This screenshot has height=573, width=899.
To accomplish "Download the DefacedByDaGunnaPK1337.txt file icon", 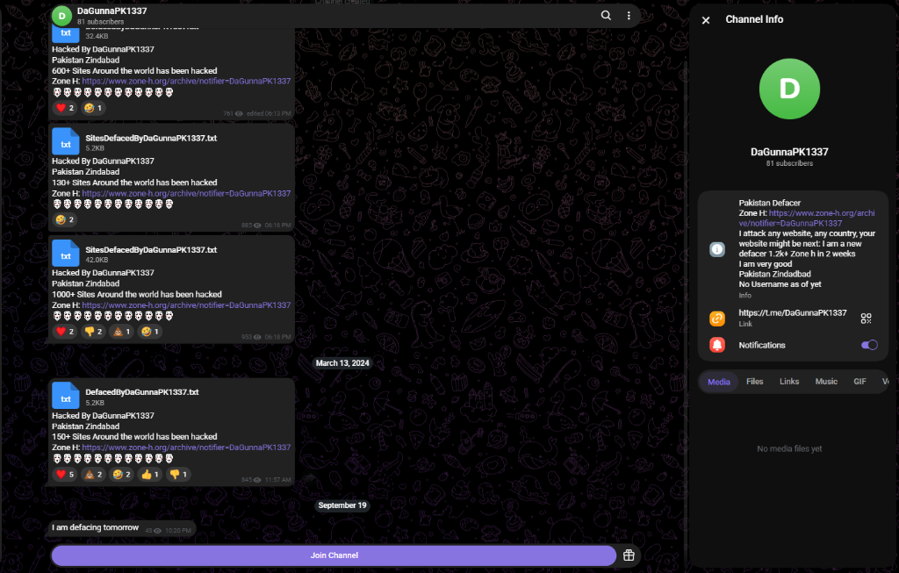I will point(65,396).
